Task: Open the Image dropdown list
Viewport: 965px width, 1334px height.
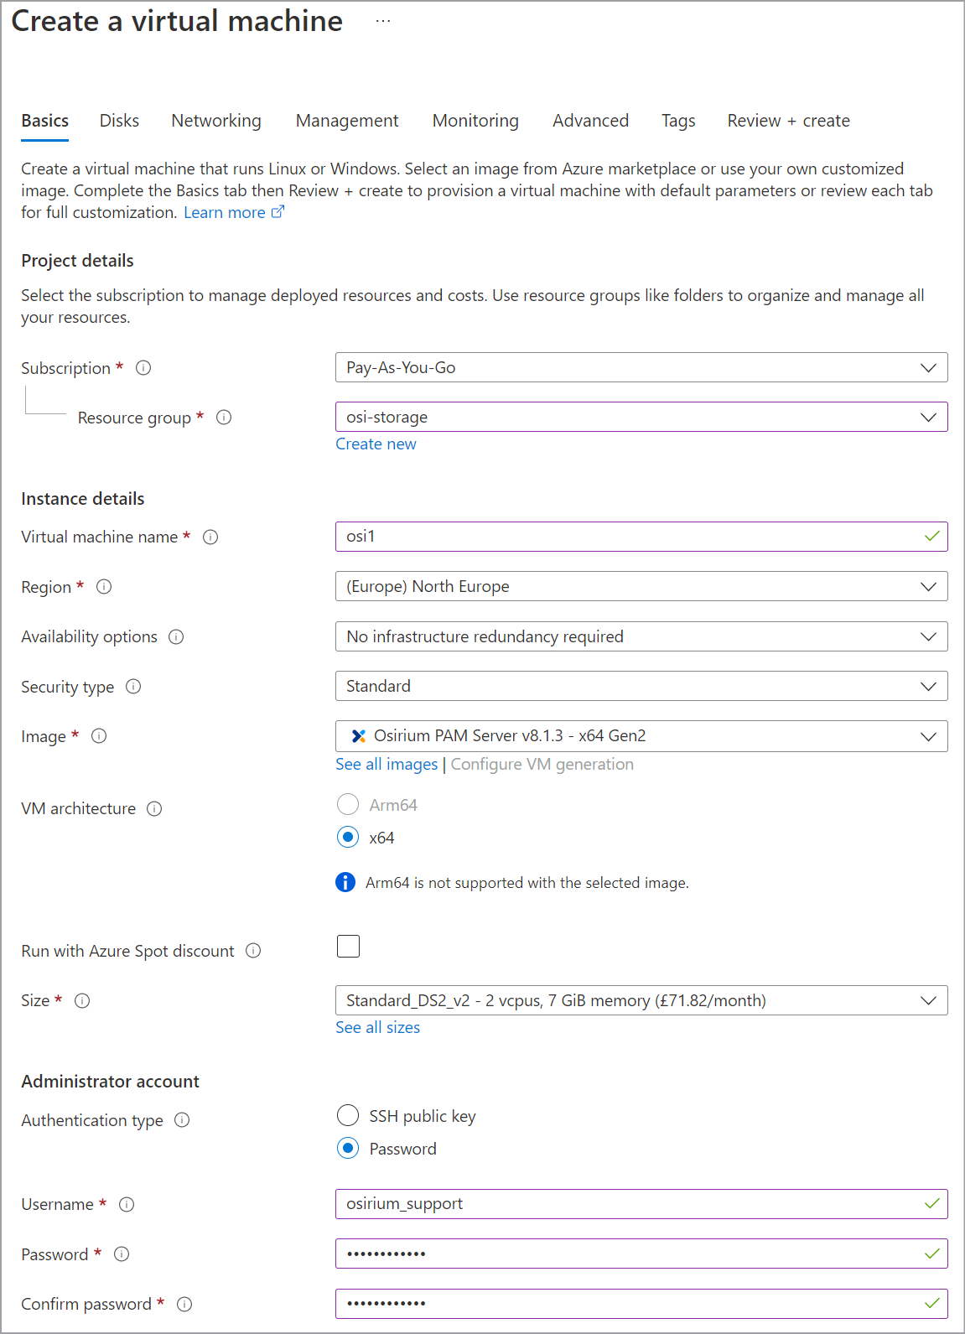Action: 641,736
